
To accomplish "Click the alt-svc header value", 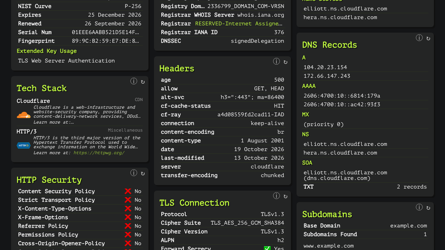I will click(252, 97).
